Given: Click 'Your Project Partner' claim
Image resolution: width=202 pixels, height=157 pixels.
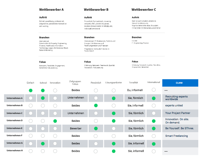Looking at the screenshot, I should pos(178,113).
